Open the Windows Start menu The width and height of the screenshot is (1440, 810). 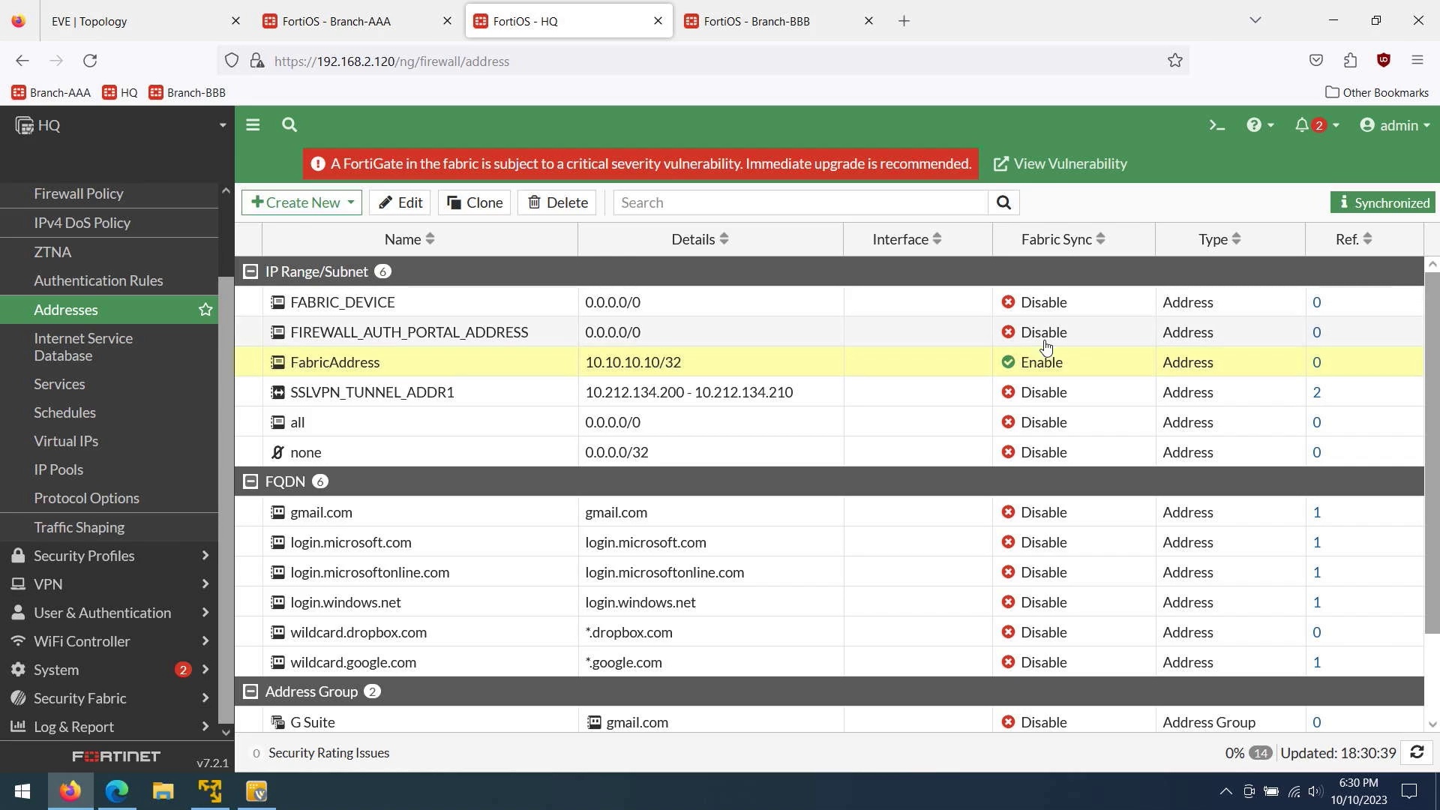tap(22, 791)
